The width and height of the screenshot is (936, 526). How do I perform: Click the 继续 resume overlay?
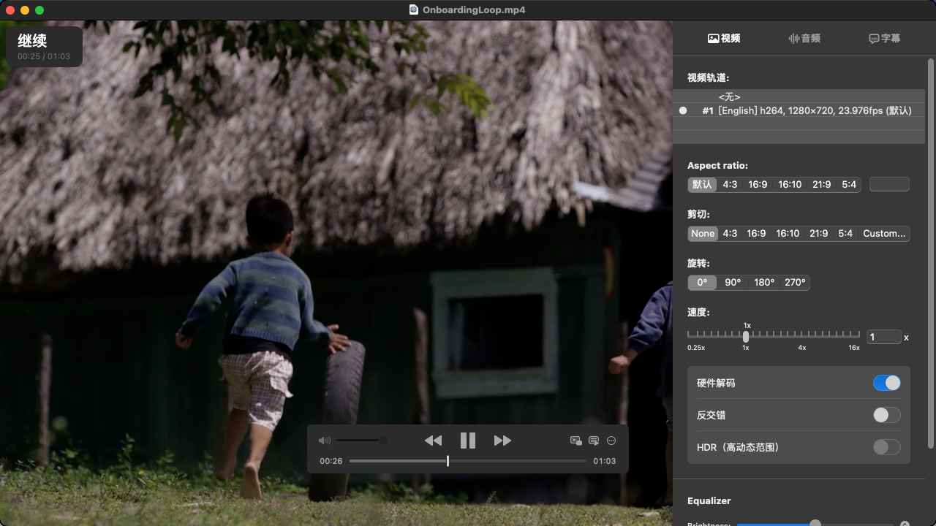click(44, 47)
